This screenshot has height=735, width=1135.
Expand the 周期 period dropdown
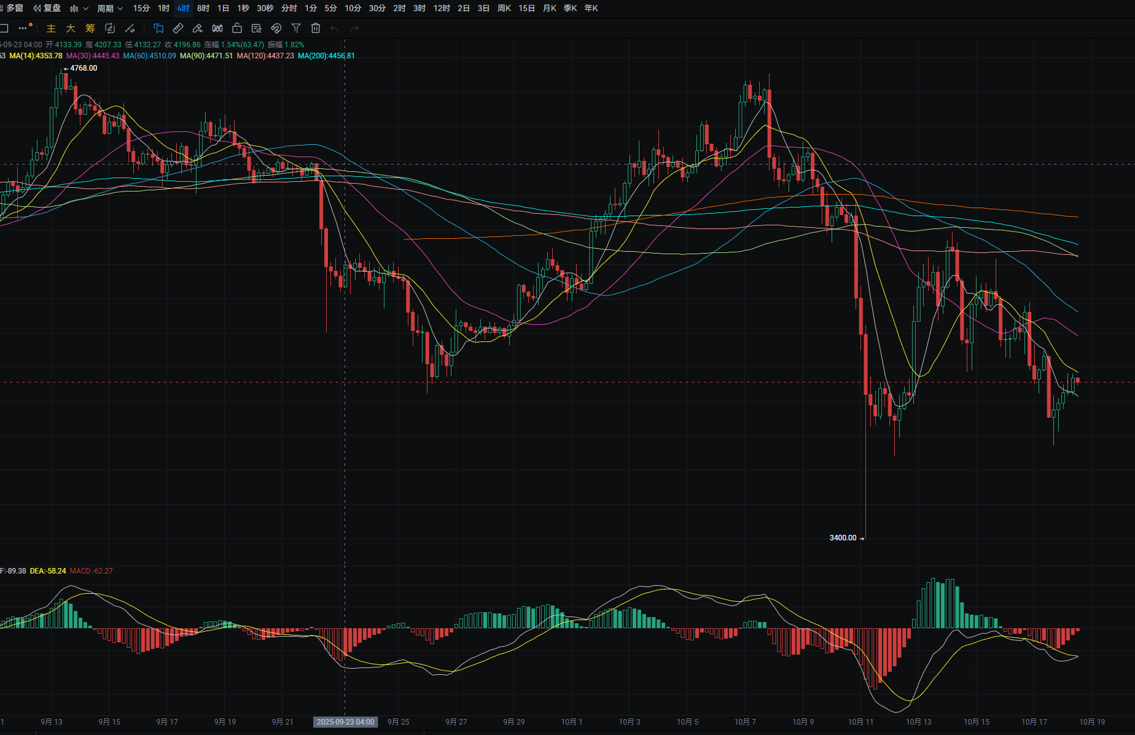tap(110, 8)
